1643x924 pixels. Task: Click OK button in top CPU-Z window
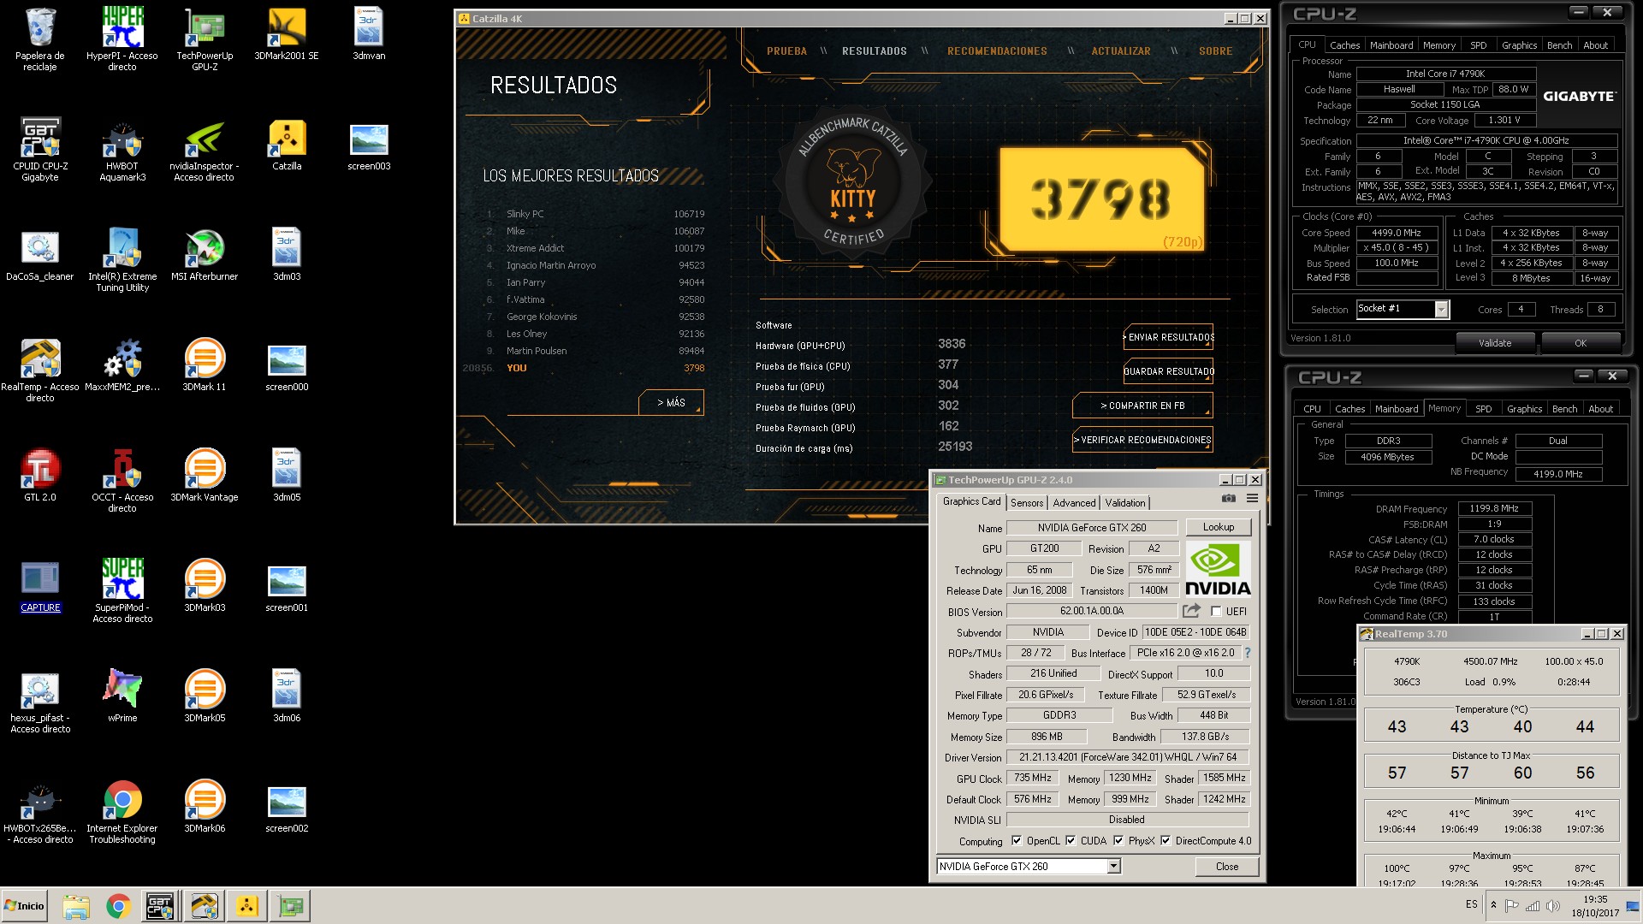(1581, 343)
